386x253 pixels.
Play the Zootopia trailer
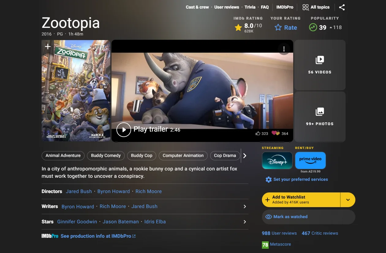coord(124,129)
